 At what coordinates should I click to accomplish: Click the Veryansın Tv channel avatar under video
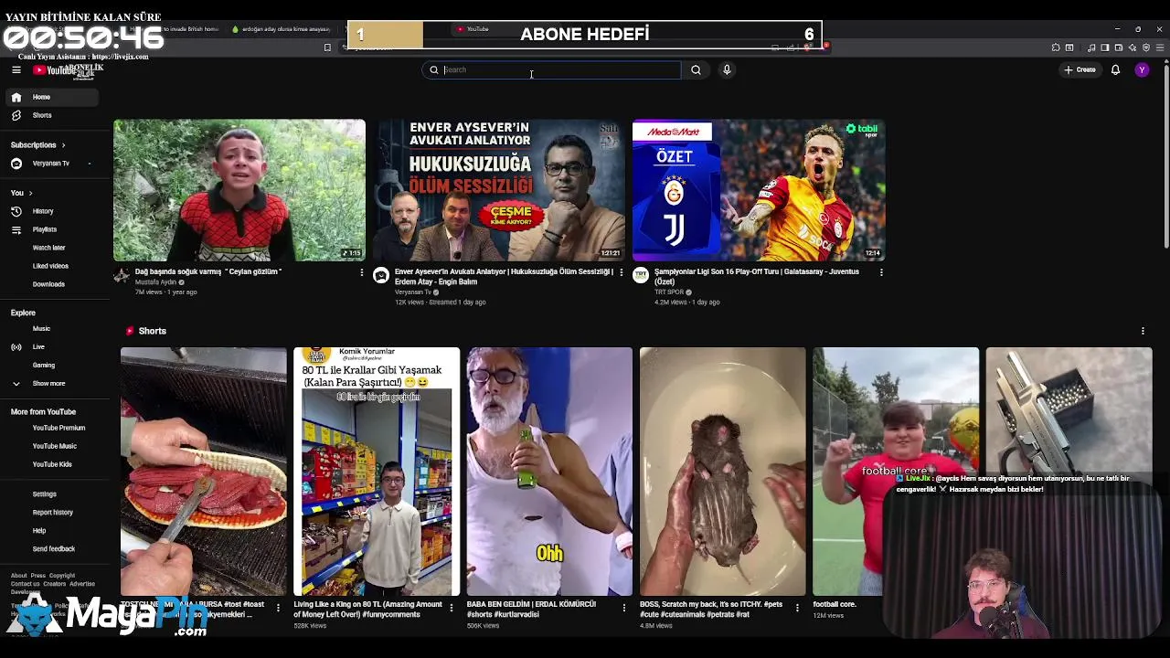381,276
